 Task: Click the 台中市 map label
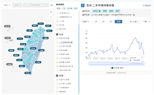pyautogui.click(x=20, y=39)
